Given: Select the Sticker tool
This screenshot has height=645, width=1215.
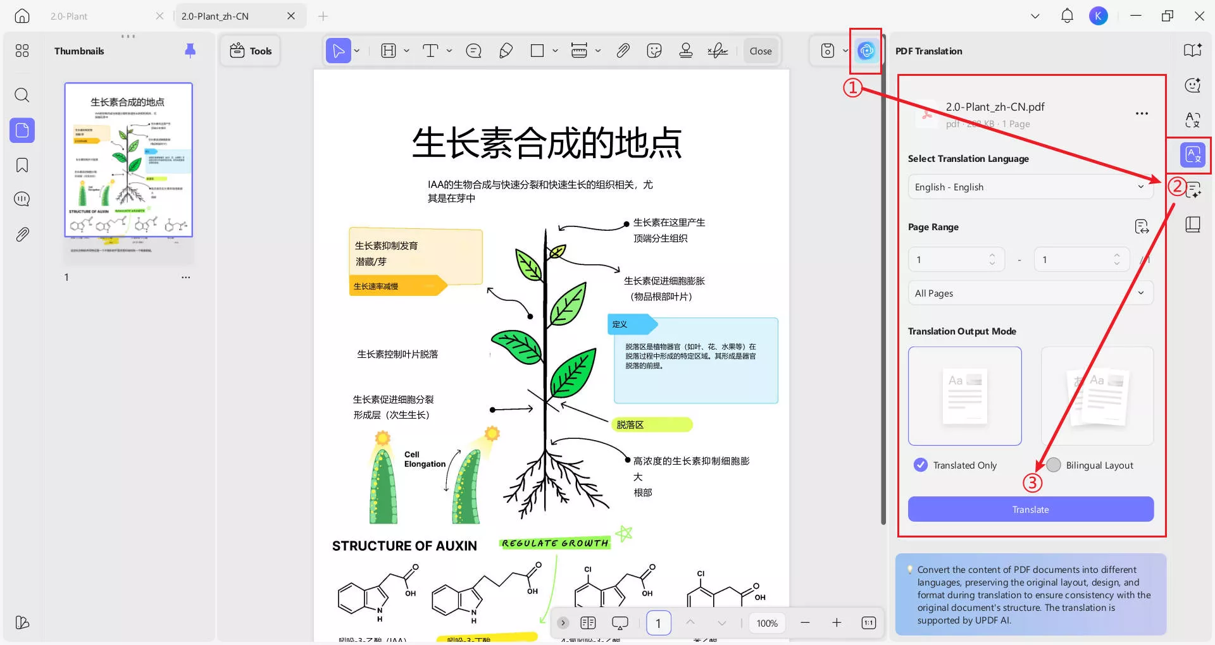Looking at the screenshot, I should pyautogui.click(x=654, y=51).
